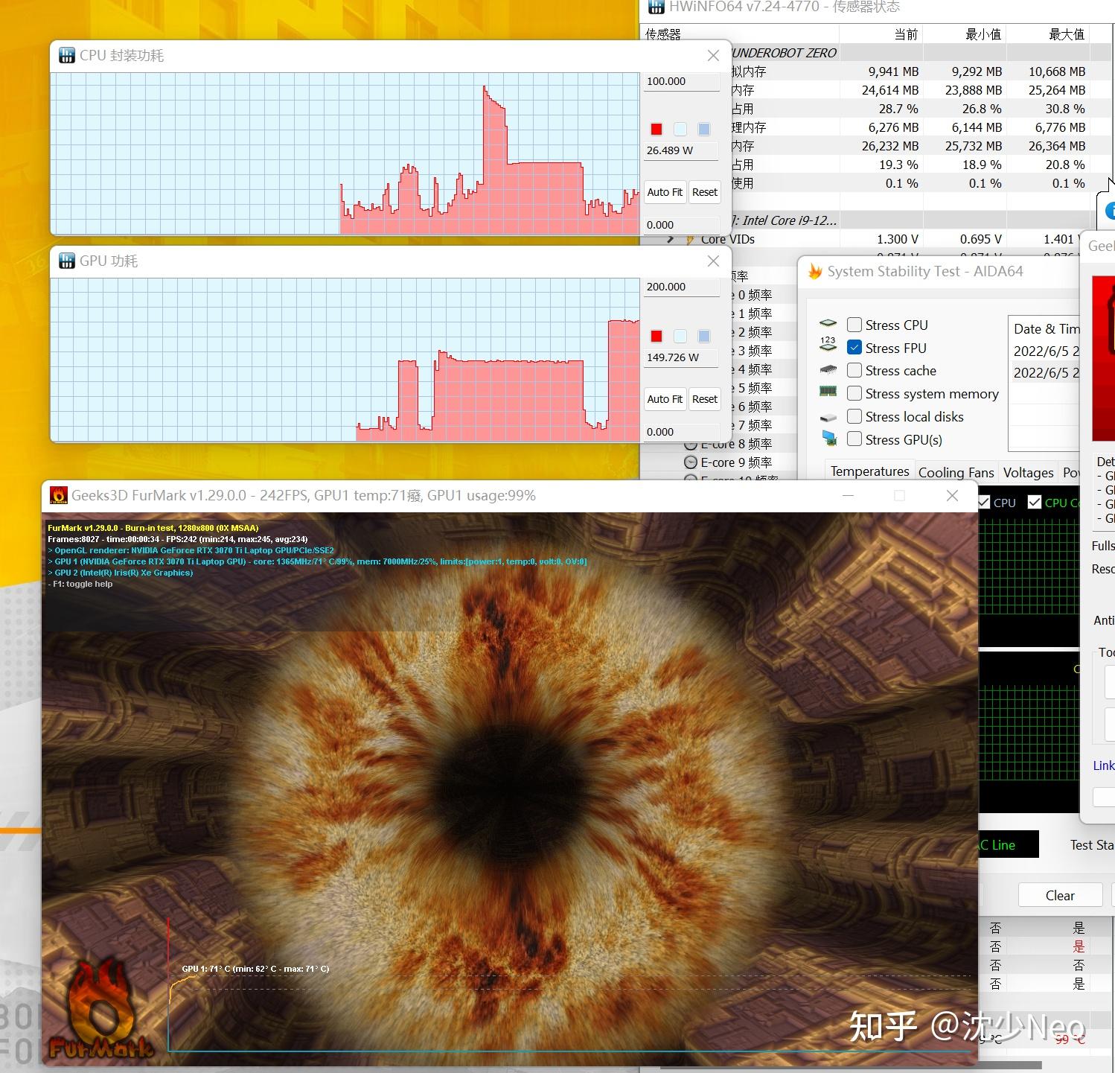Click the drive icon beside Stress local disks
Viewport: 1115px width, 1073px height.
click(x=828, y=417)
